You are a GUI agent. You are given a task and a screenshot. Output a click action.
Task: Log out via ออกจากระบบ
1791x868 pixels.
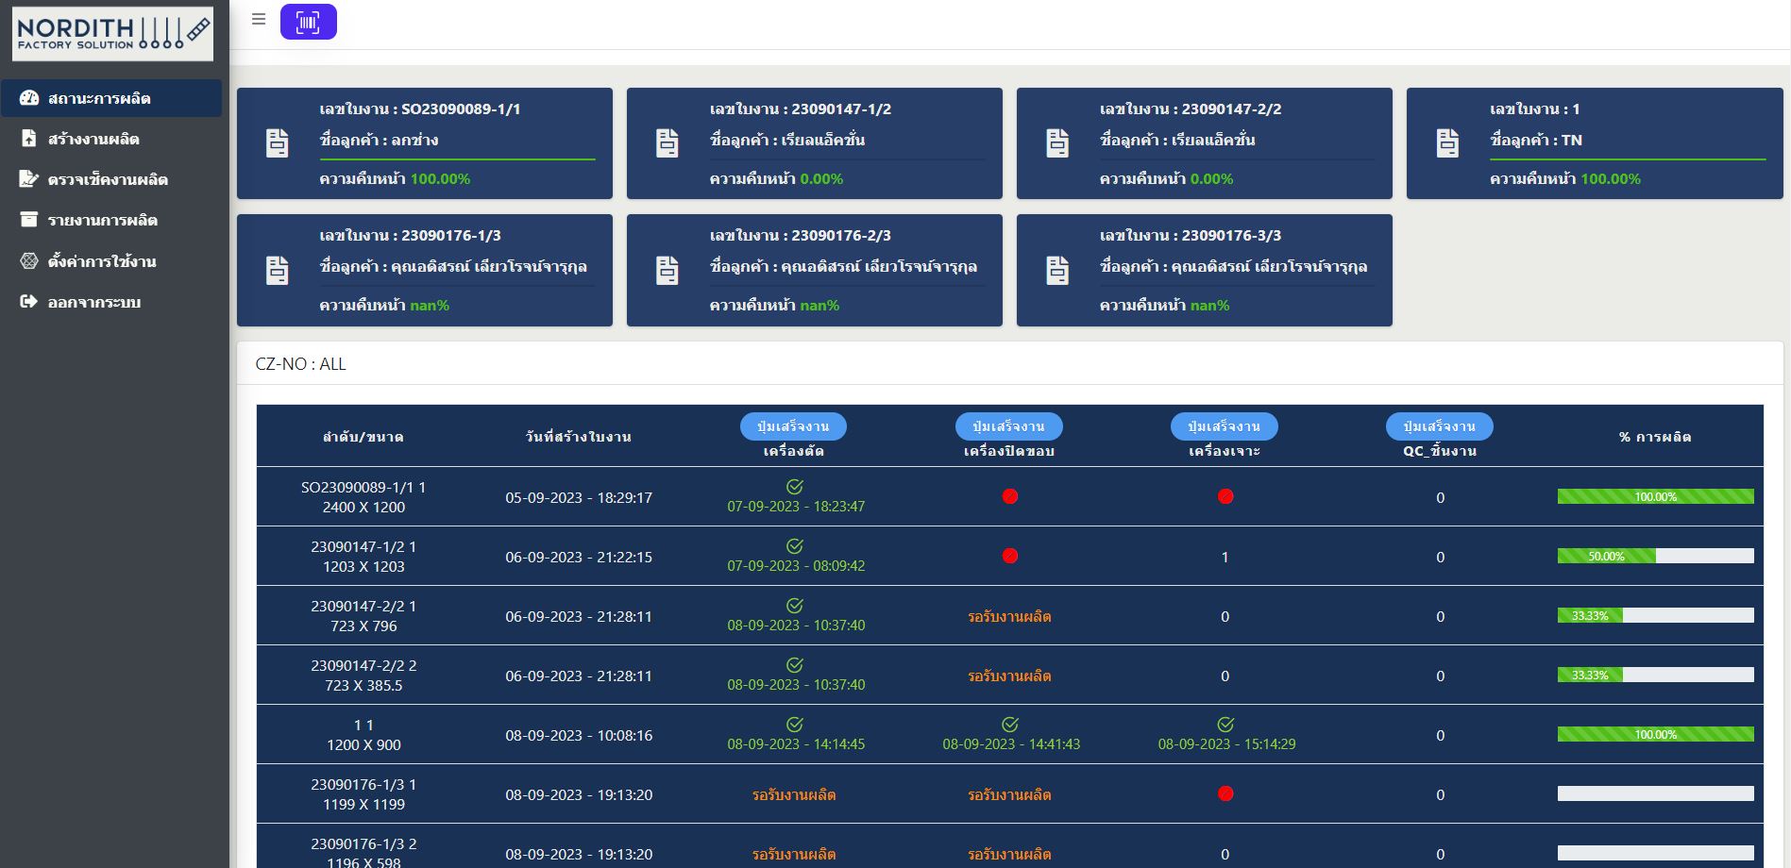coord(93,302)
